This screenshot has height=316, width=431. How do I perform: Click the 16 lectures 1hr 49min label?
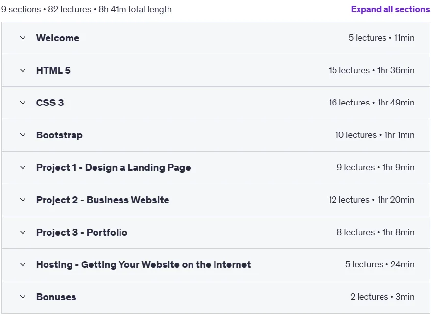coord(371,103)
